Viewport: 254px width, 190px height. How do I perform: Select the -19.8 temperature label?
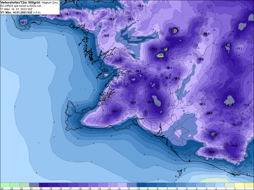click(x=211, y=152)
